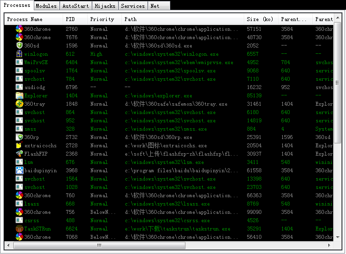Click size value 85139
Image resolution: width=346 pixels, height=254 pixels.
pos(254,95)
